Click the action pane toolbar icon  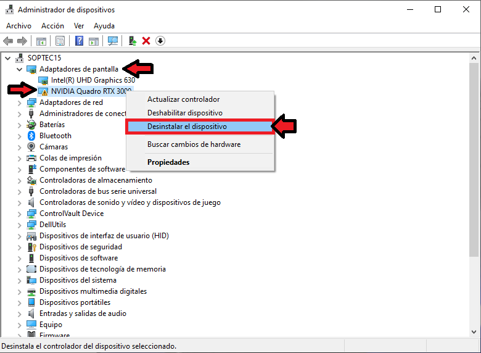pyautogui.click(x=94, y=41)
